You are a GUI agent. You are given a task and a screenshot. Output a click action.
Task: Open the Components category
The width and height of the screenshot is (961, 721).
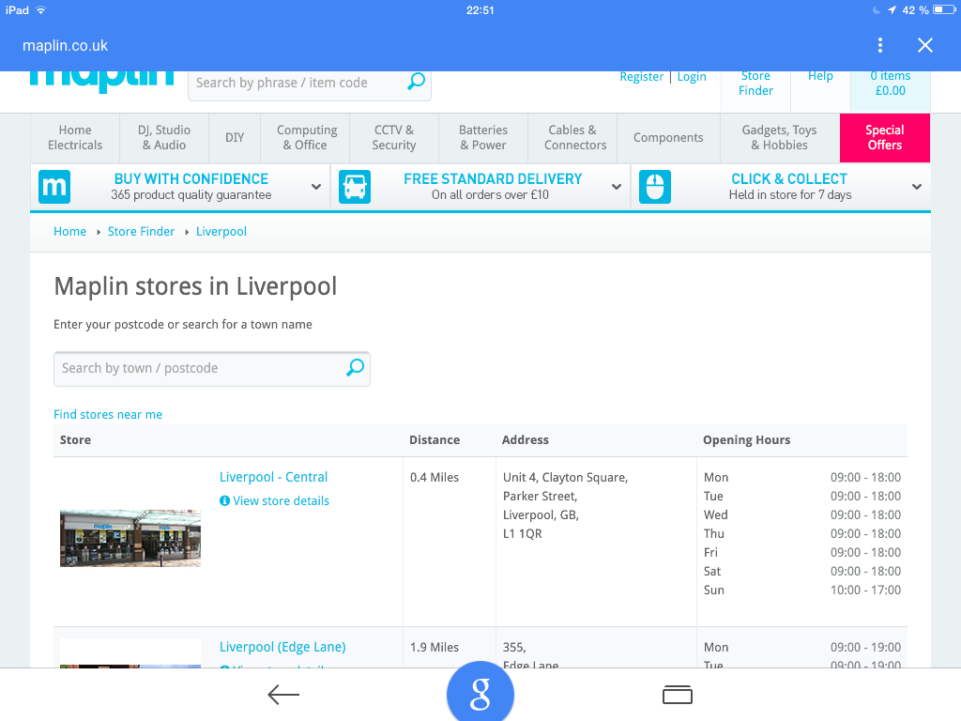pyautogui.click(x=668, y=138)
